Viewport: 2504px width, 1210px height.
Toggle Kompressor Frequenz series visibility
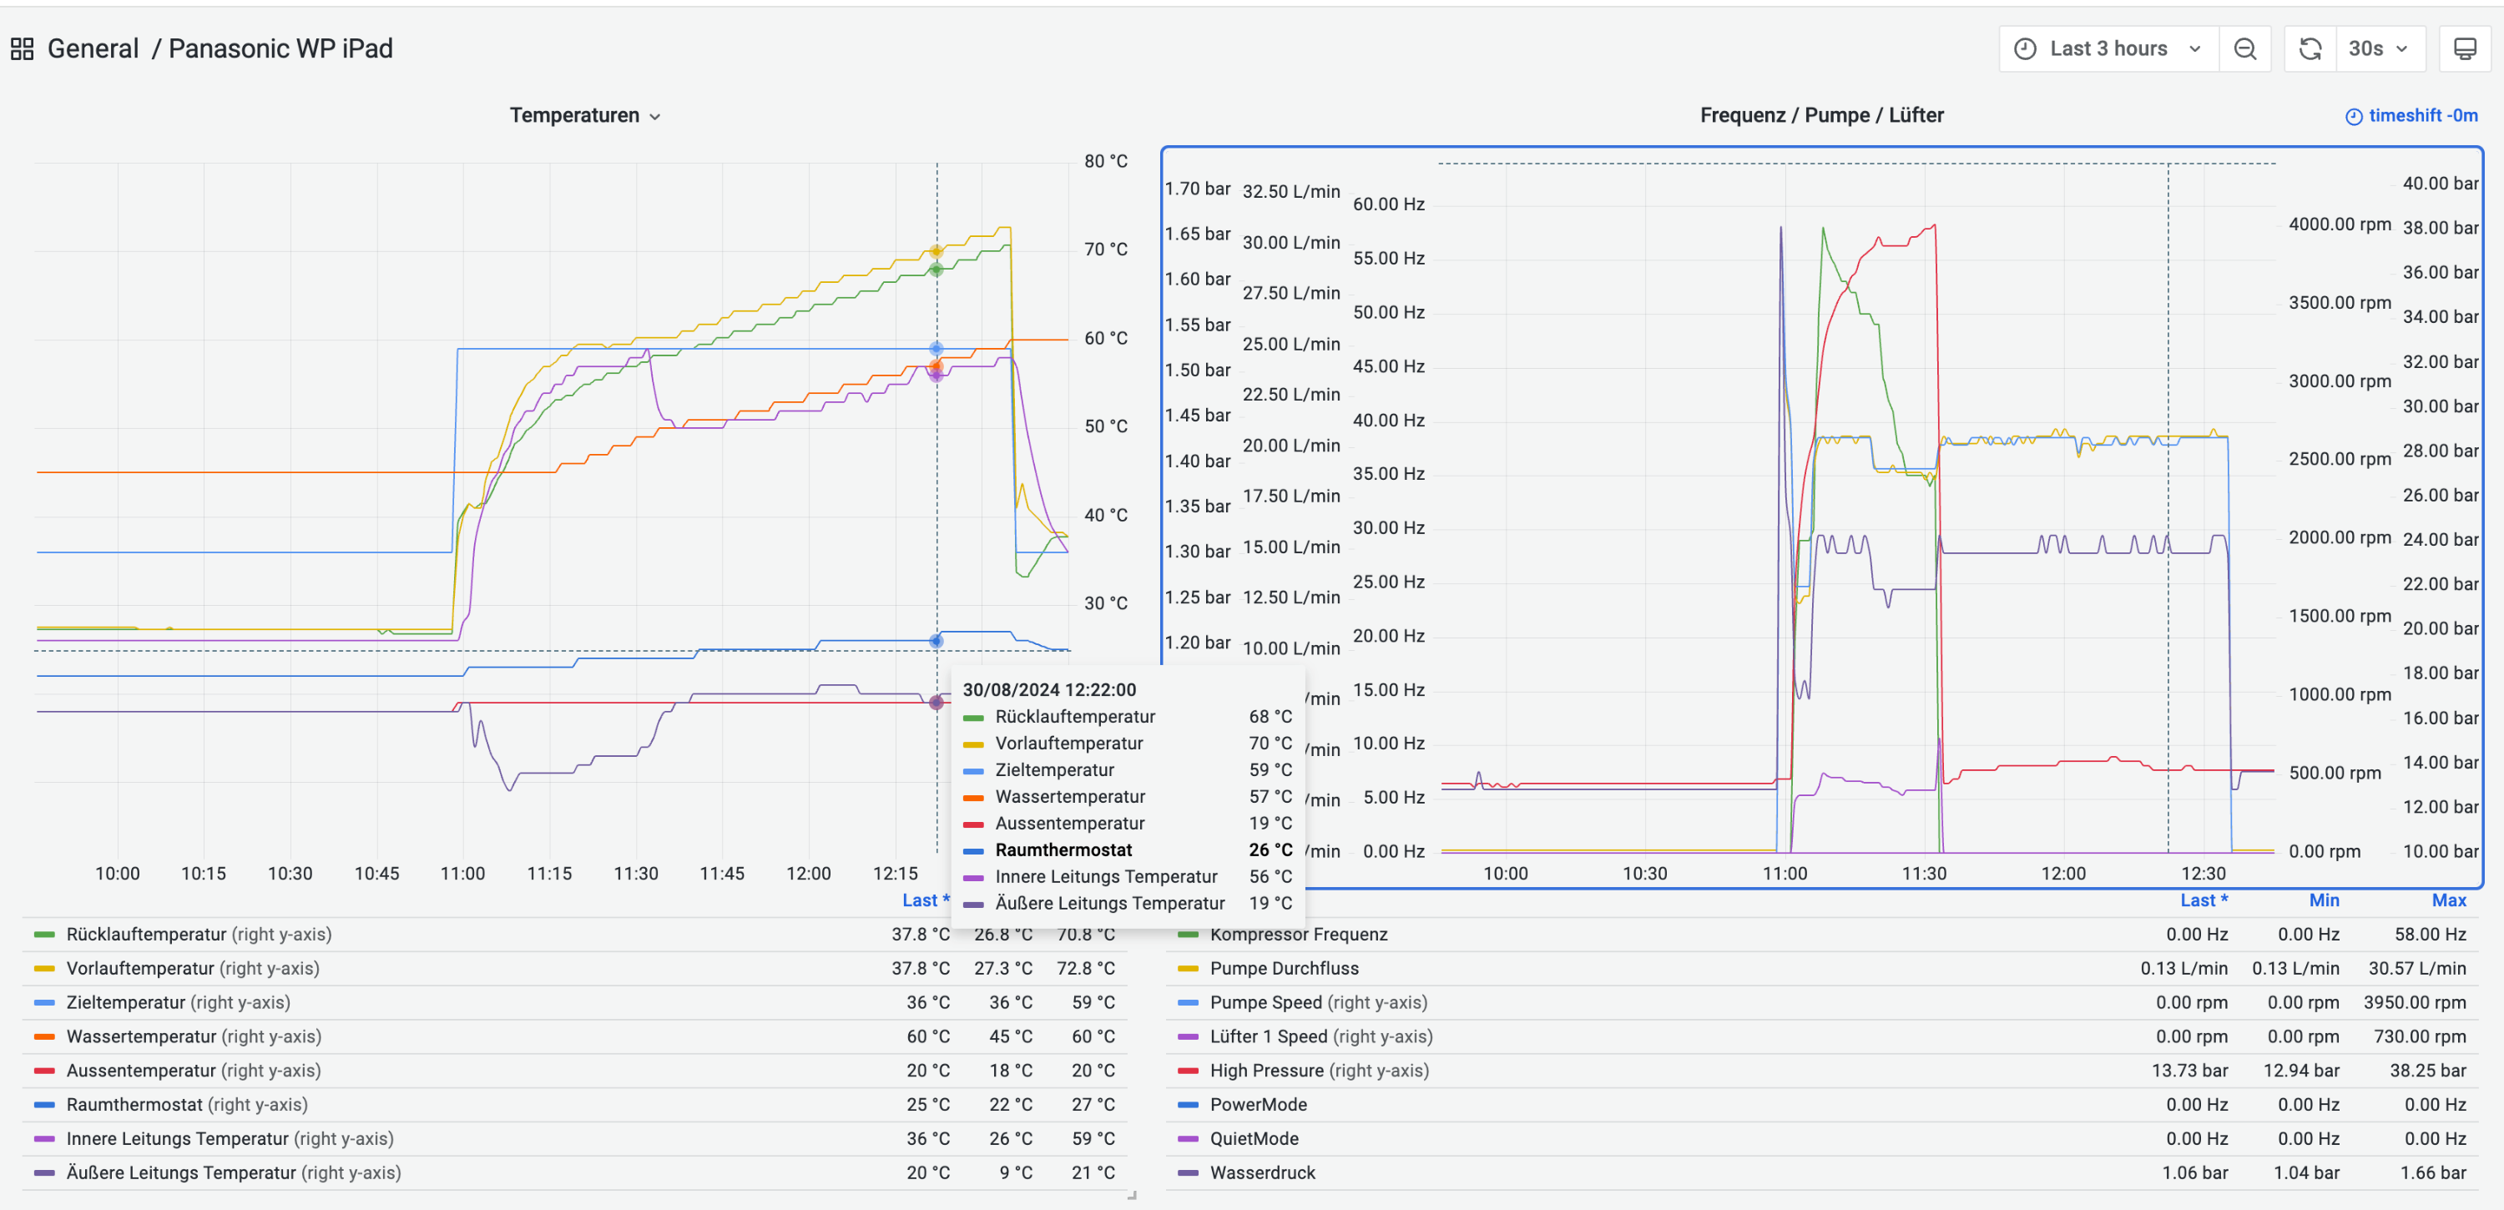click(x=1298, y=934)
